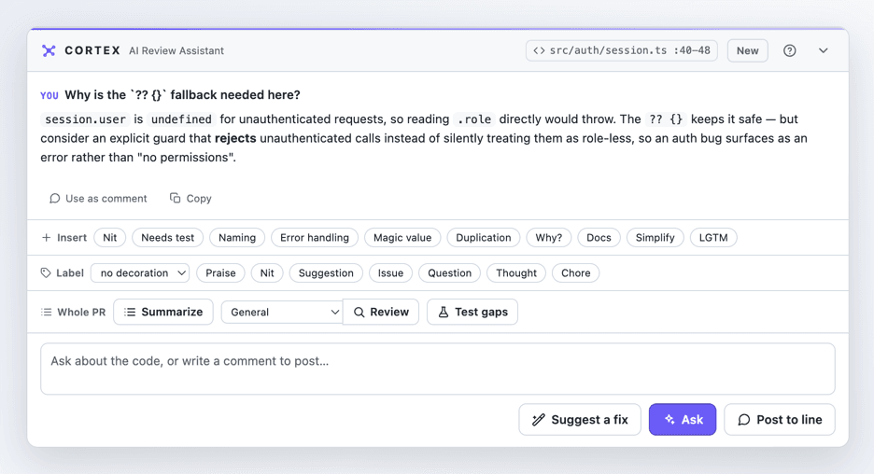Apply the Chore label
The width and height of the screenshot is (874, 474).
coord(576,273)
